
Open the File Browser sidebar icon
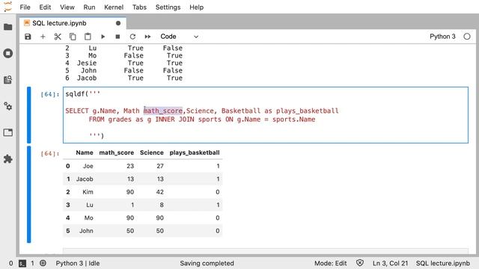(8, 27)
